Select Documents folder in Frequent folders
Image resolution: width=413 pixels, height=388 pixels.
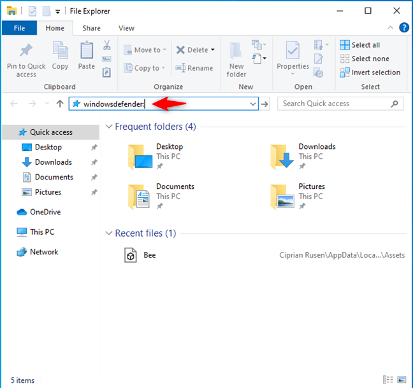point(161,197)
